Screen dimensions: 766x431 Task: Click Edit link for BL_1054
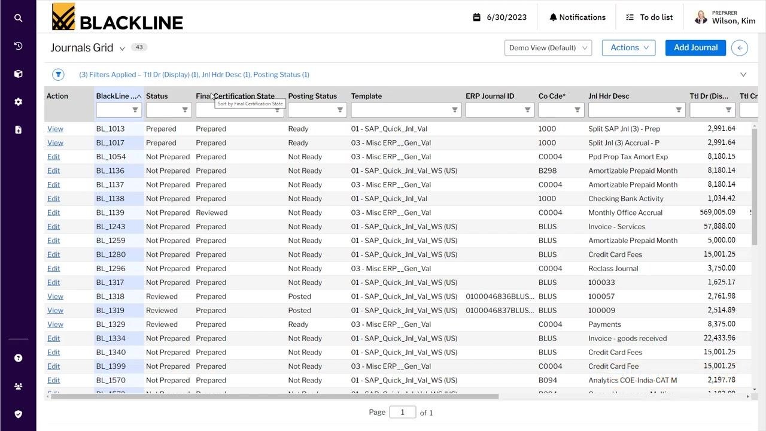[54, 157]
